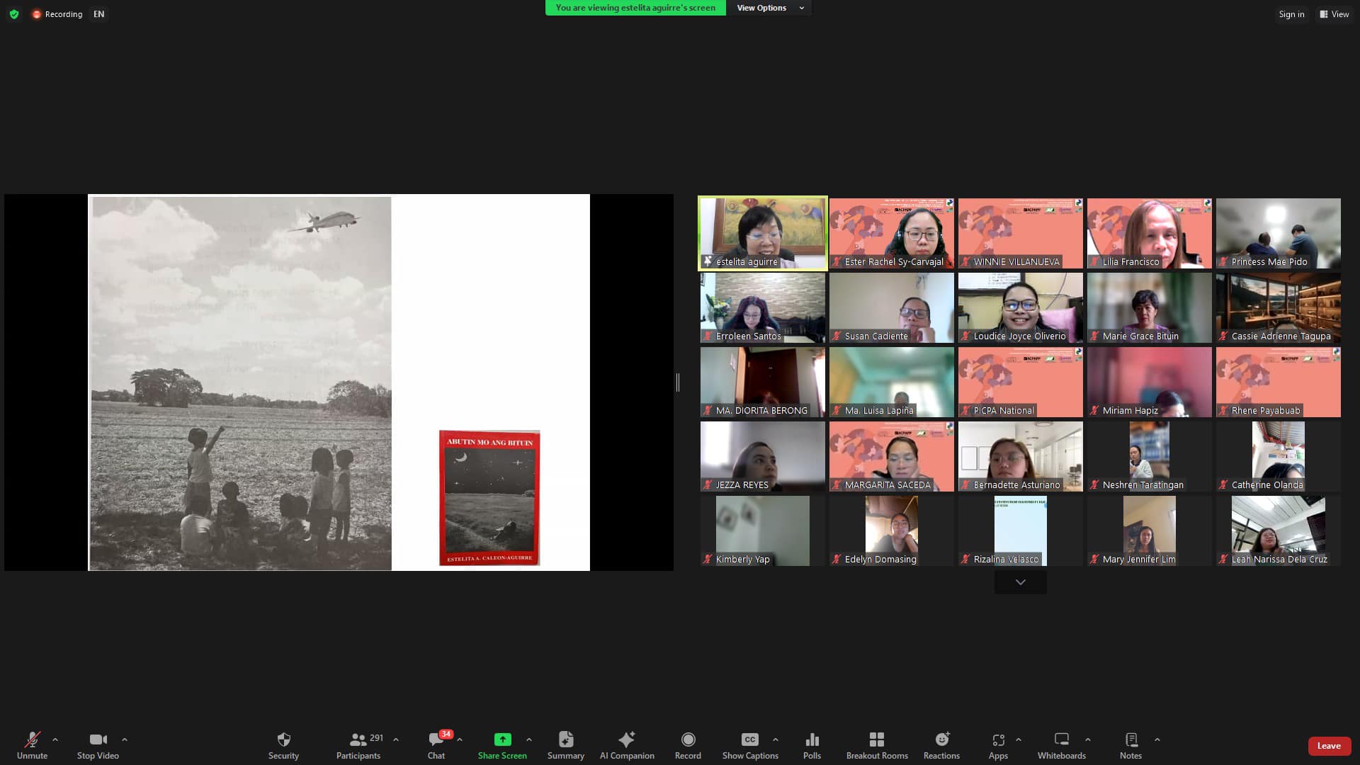Click the Recording indicator
Image resolution: width=1360 pixels, height=765 pixels.
pos(57,14)
